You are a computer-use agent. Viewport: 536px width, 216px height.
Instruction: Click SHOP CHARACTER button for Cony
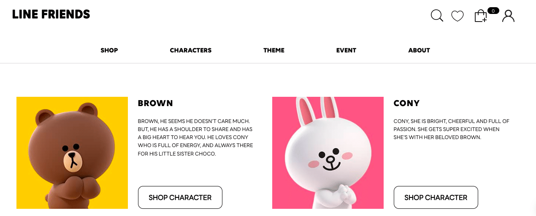click(x=436, y=197)
